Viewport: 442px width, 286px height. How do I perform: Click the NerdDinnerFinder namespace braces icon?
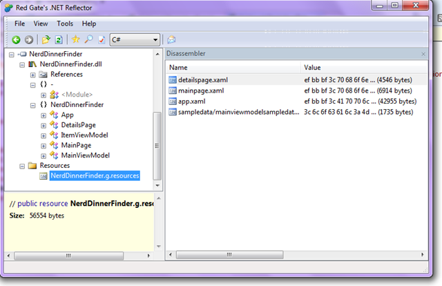(44, 104)
